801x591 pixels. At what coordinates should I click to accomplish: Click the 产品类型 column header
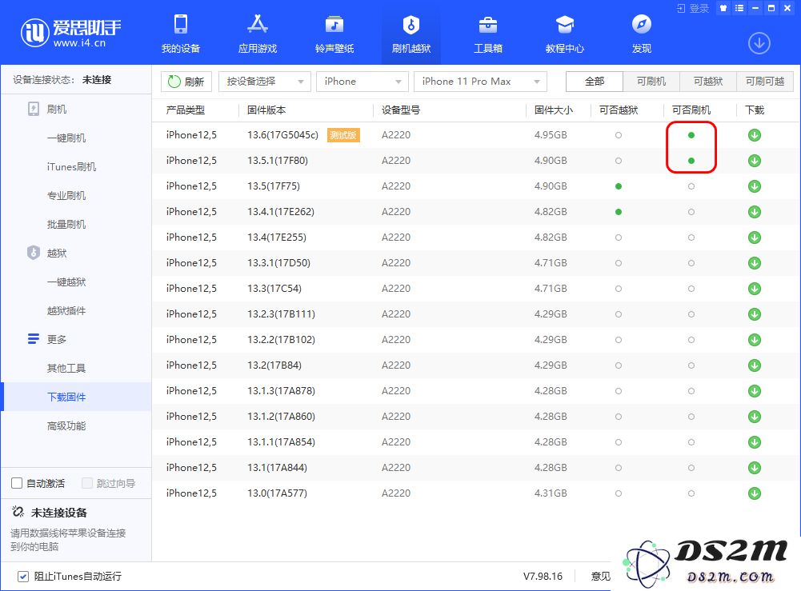click(186, 110)
